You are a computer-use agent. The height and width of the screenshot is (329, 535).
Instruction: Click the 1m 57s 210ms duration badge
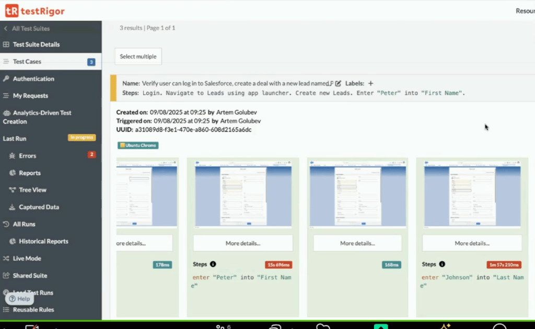(504, 265)
